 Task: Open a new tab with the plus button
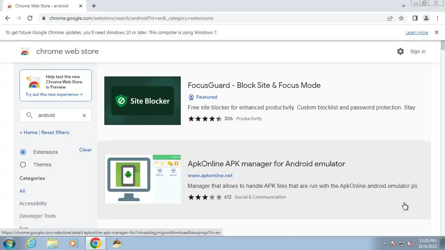tap(94, 6)
